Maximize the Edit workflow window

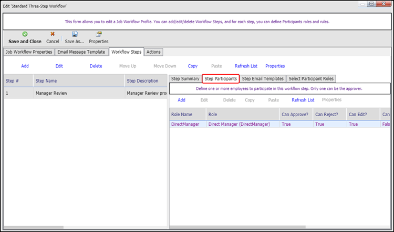pyautogui.click(x=371, y=4)
